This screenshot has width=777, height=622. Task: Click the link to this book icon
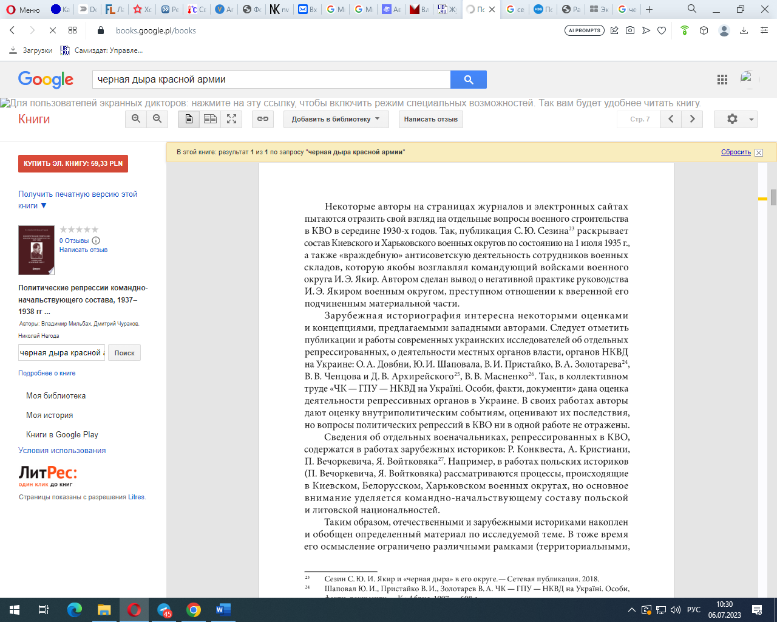pos(263,119)
